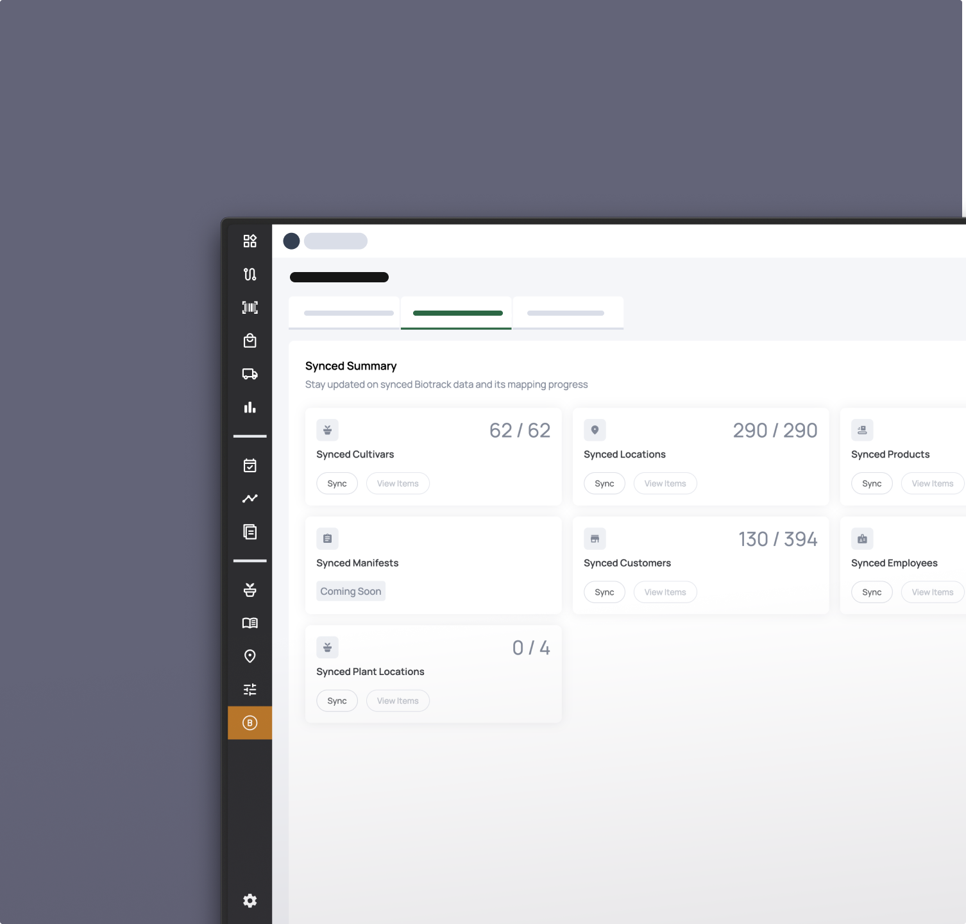Select the delivery truck icon in sidebar
The image size is (966, 924).
click(250, 374)
